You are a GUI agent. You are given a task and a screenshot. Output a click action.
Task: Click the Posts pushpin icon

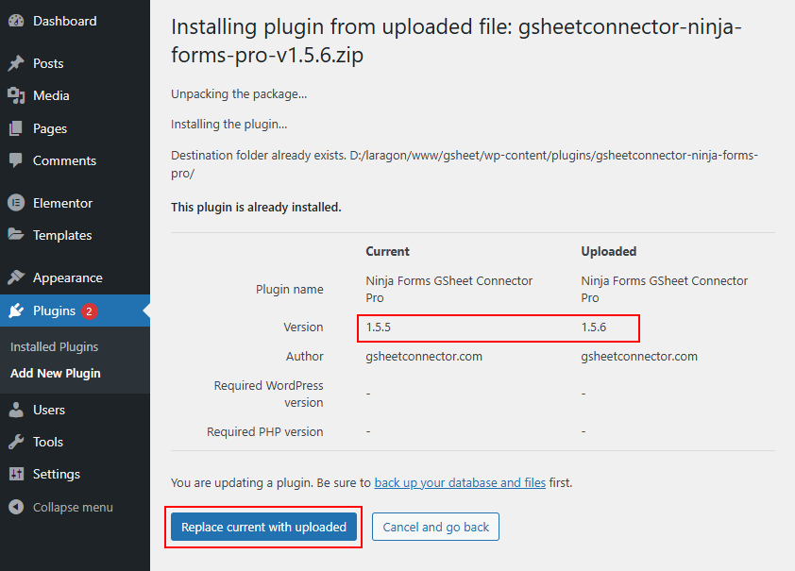(16, 63)
